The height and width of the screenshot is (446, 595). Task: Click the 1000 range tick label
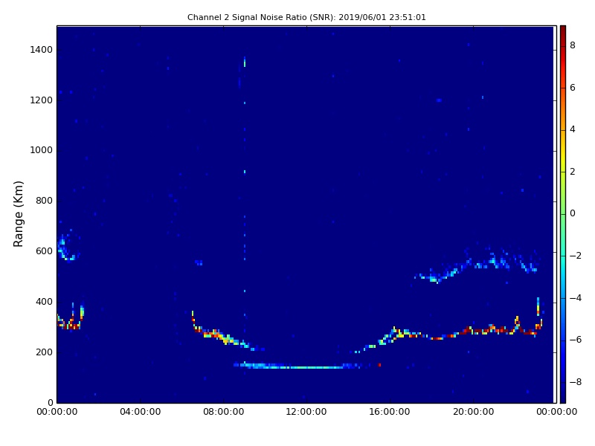pos(42,150)
